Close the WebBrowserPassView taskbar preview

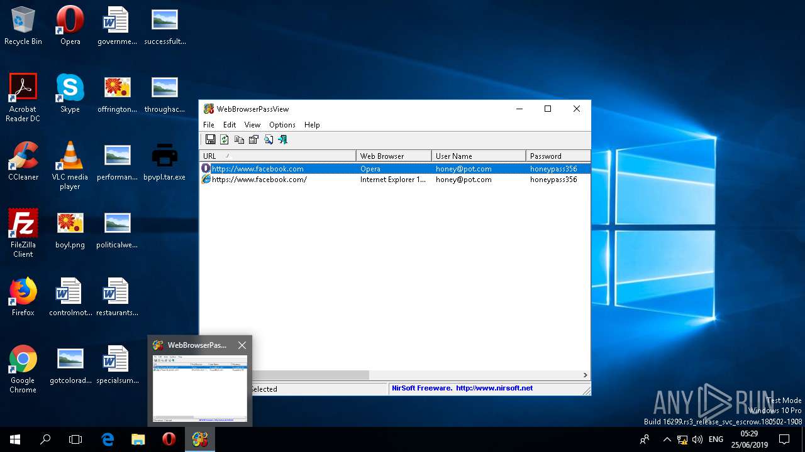[242, 345]
